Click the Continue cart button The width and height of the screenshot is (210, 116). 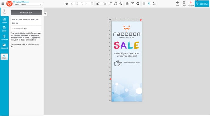click(202, 4)
